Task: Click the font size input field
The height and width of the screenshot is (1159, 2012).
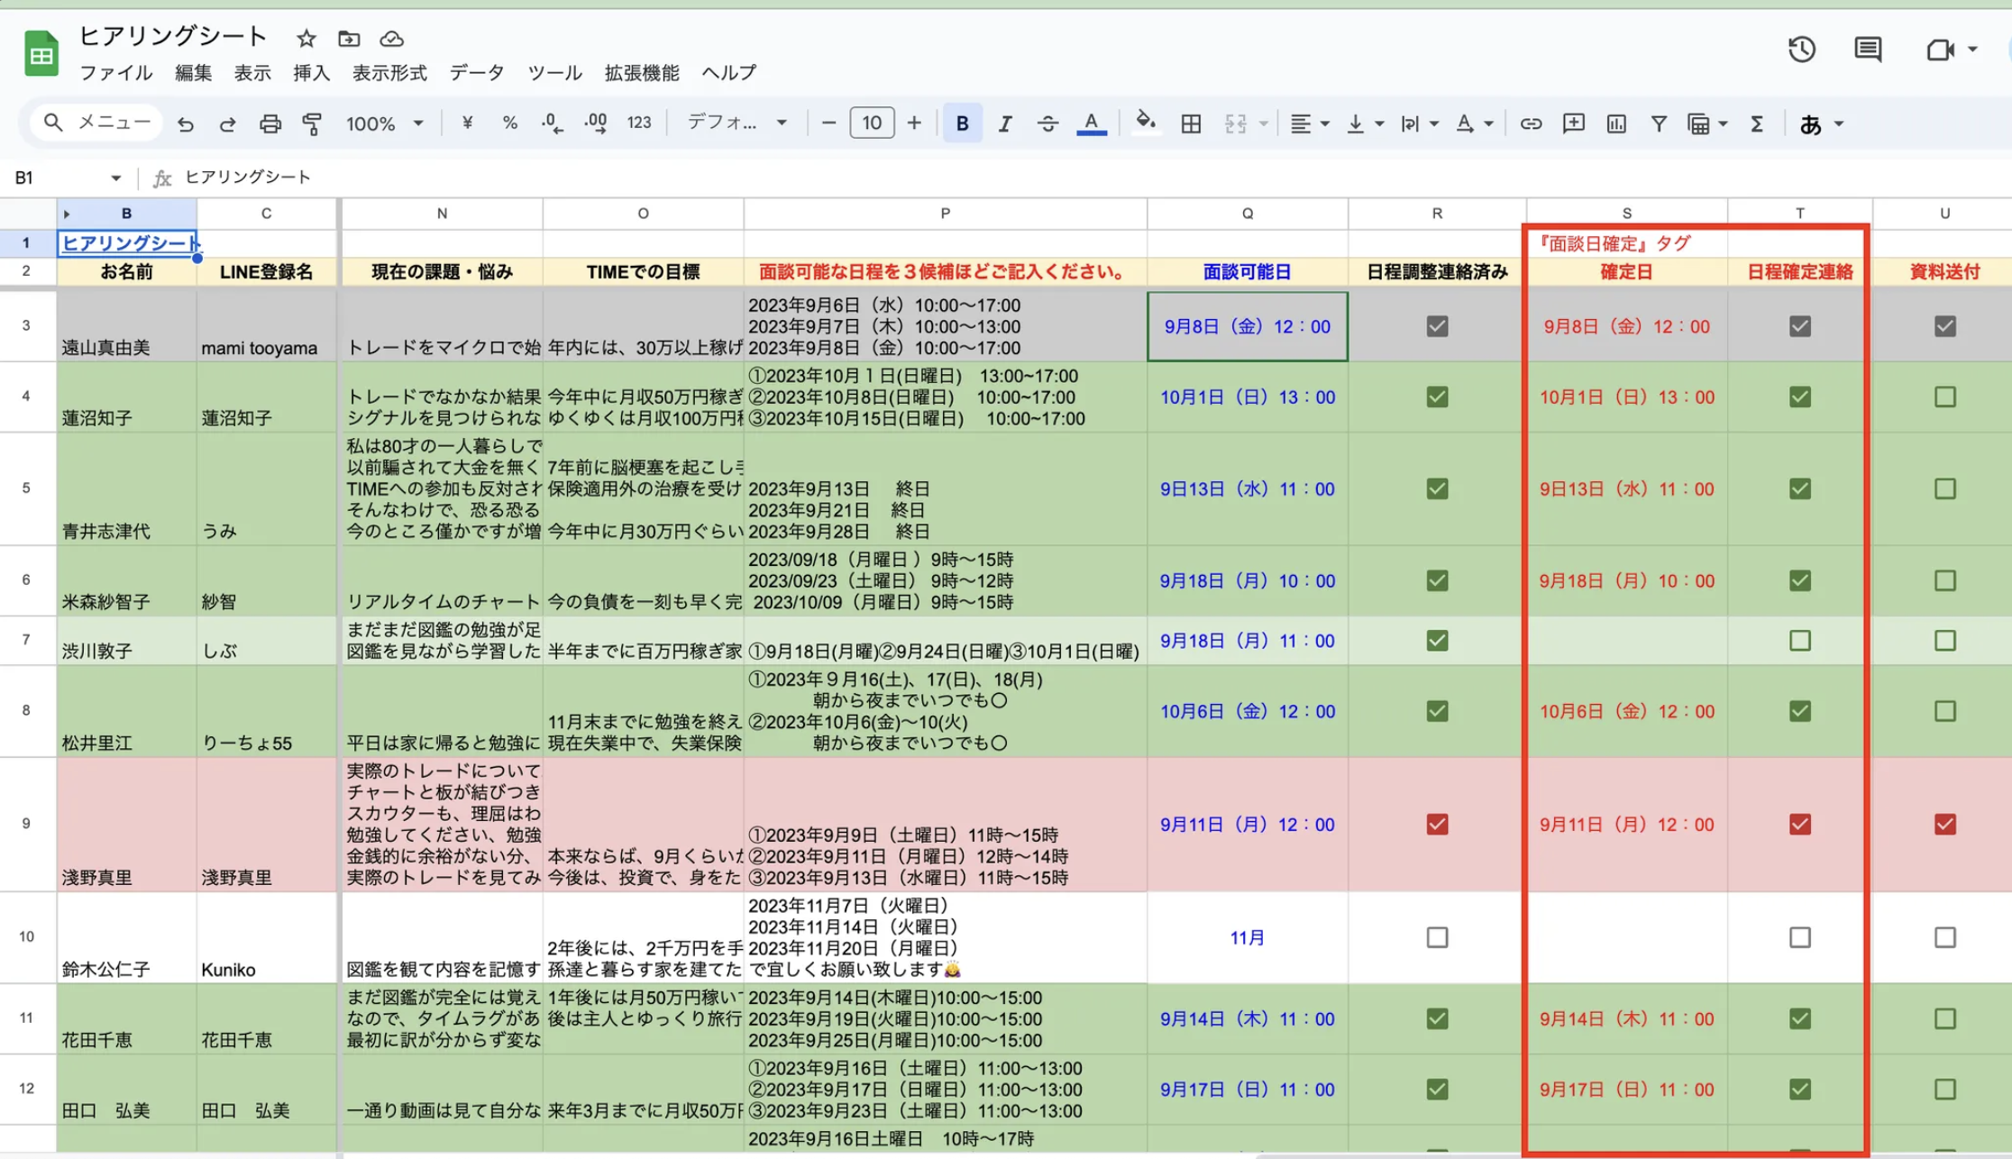Action: pyautogui.click(x=871, y=123)
